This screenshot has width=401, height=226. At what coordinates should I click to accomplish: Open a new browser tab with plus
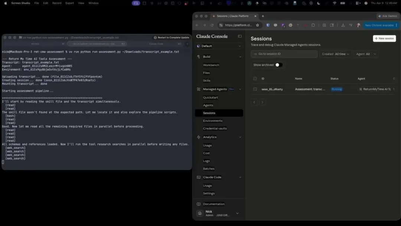(x=263, y=16)
